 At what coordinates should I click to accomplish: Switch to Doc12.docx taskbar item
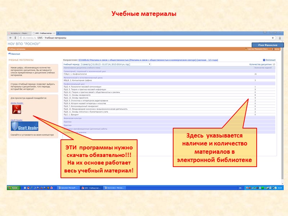(114, 188)
